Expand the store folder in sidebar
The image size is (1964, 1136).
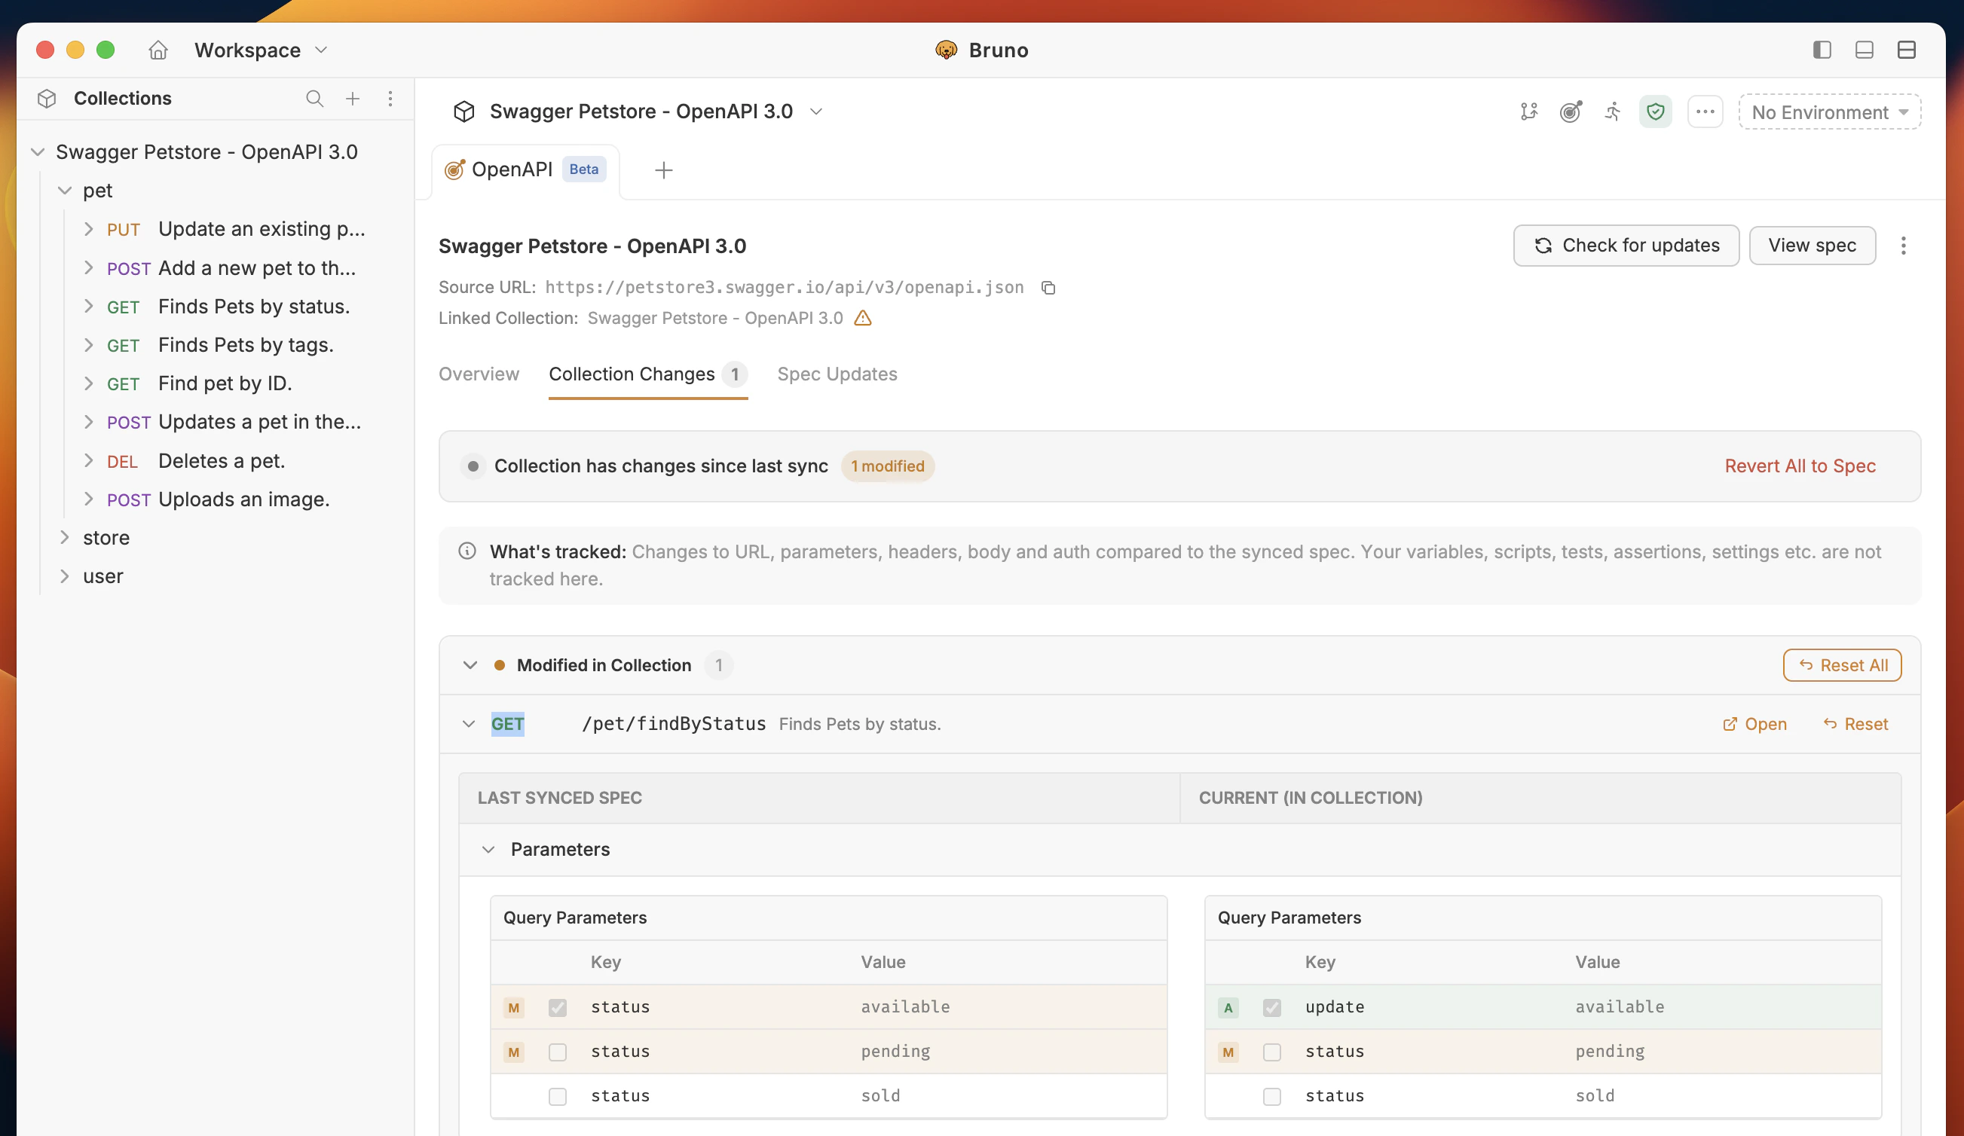tap(66, 538)
